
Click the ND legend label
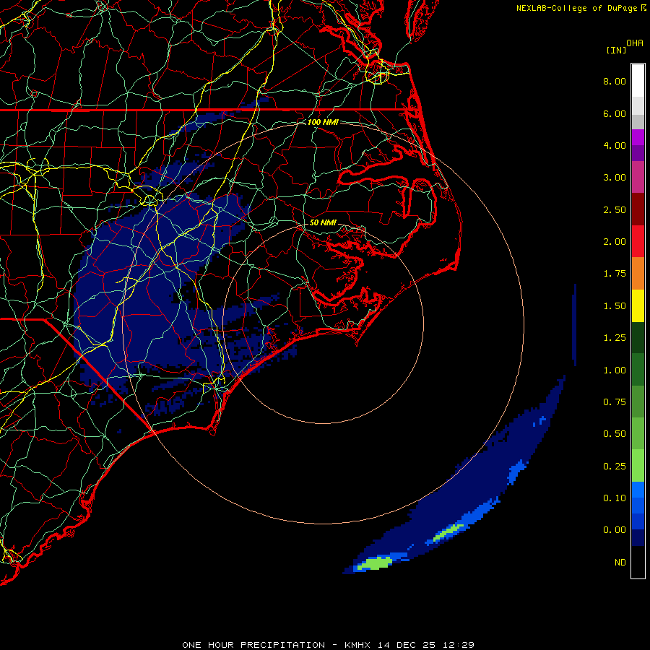(620, 563)
